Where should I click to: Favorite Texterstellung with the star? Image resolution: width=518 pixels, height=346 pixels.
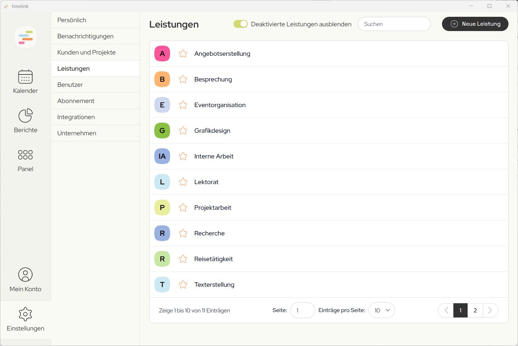183,285
